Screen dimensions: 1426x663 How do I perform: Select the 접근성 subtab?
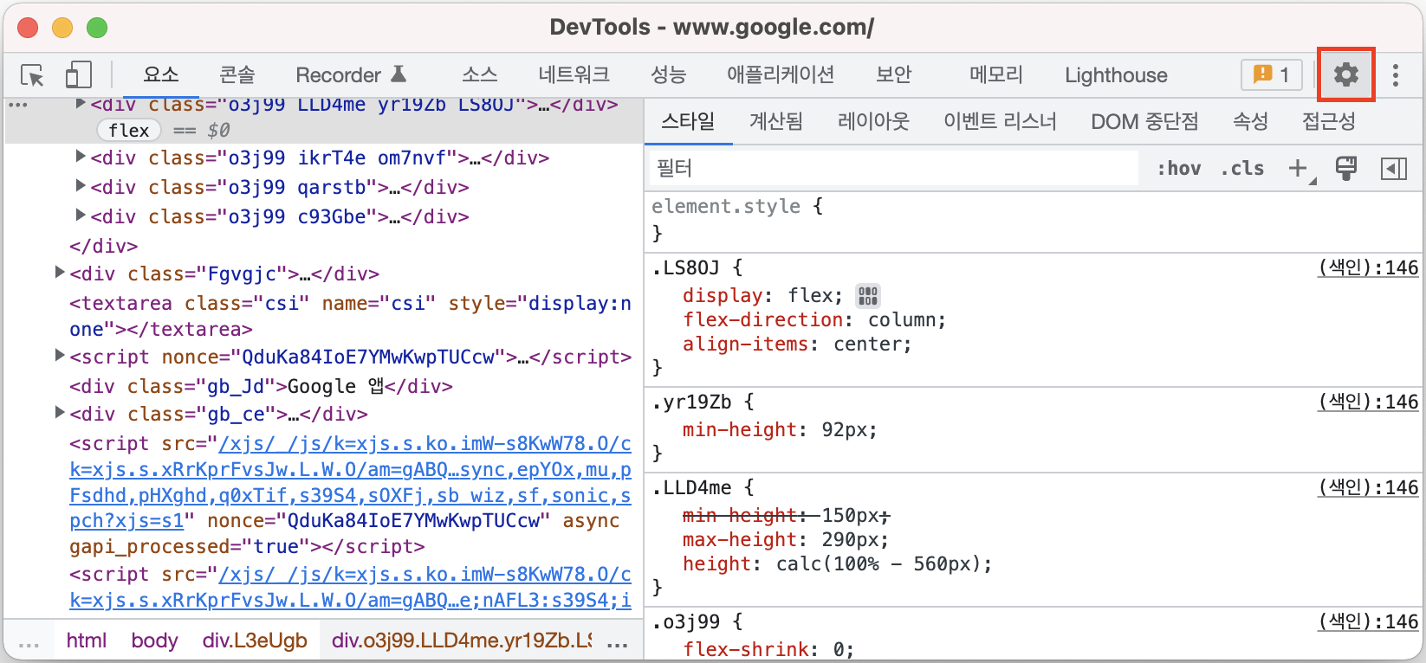1328,121
